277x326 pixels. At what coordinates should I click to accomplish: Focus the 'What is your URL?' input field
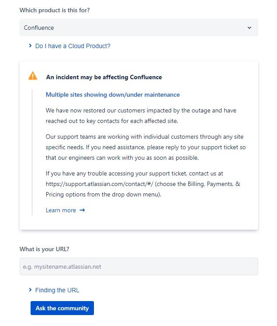[138, 266]
